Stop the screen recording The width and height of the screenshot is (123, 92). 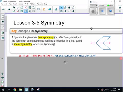(110, 11)
